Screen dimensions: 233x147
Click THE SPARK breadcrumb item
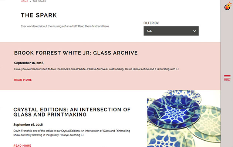tap(39, 1)
